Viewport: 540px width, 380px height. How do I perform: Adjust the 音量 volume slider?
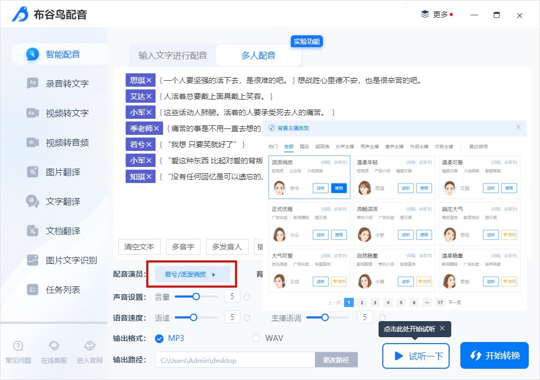pyautogui.click(x=196, y=297)
